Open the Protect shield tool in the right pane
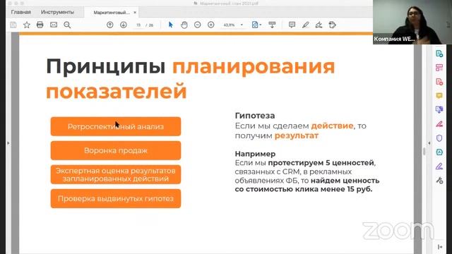This screenshot has height=254, width=452. pos(439,138)
